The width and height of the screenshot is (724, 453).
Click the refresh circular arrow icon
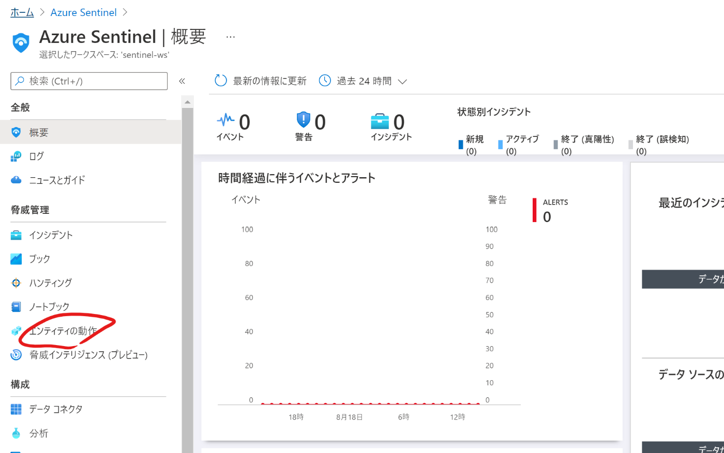click(221, 81)
